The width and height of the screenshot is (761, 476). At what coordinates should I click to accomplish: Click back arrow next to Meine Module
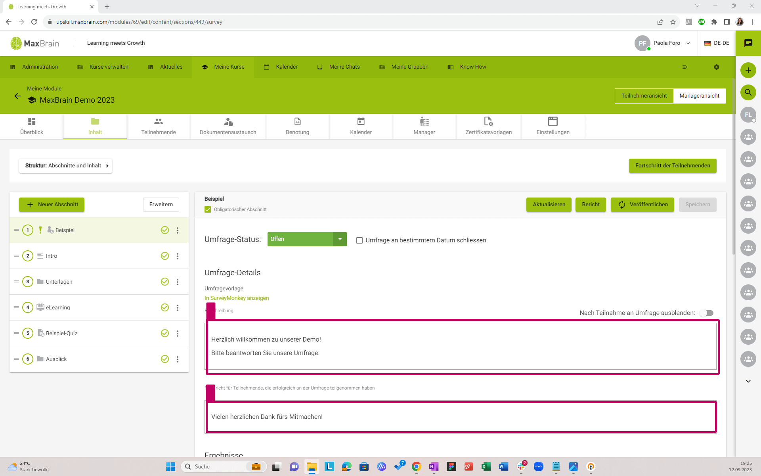(x=17, y=96)
